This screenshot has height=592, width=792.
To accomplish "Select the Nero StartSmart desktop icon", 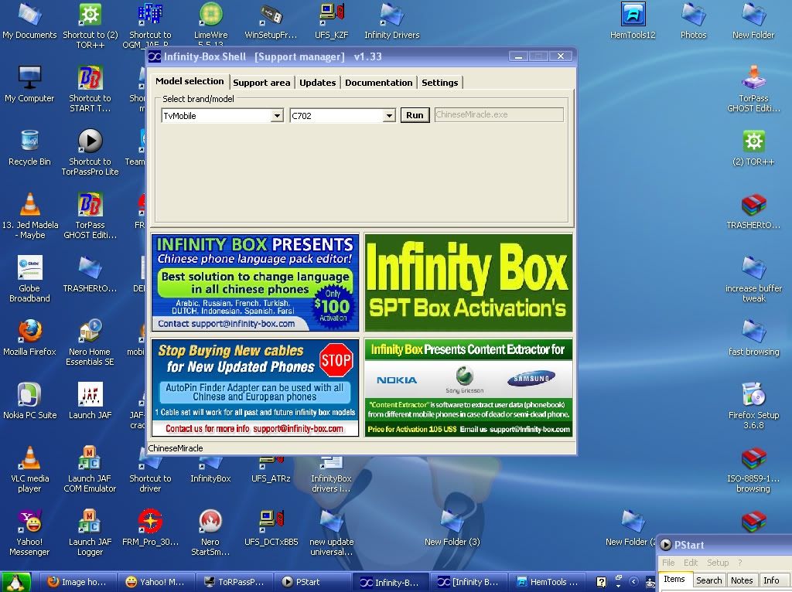I will pos(210,533).
